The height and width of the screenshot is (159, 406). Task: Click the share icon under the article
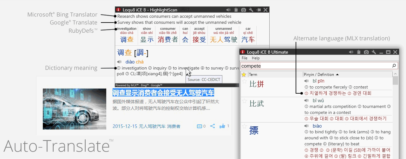click(213, 126)
